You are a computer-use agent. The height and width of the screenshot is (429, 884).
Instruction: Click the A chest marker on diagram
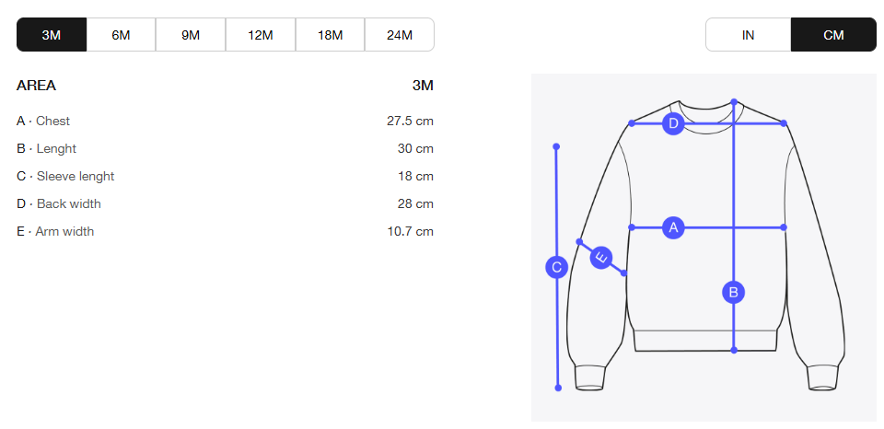(x=672, y=227)
